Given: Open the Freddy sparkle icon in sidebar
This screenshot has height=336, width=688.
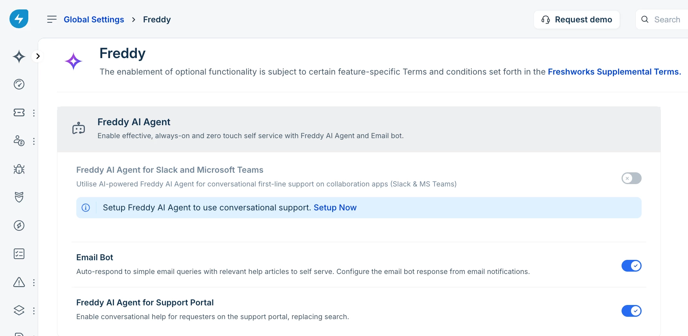Looking at the screenshot, I should click(19, 57).
